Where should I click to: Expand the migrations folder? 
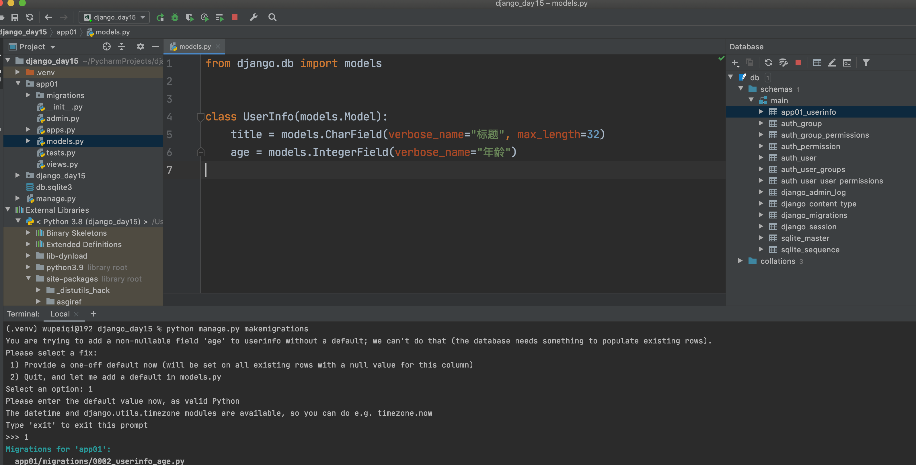pos(28,95)
